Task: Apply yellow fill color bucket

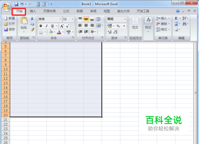Action: pos(51,32)
